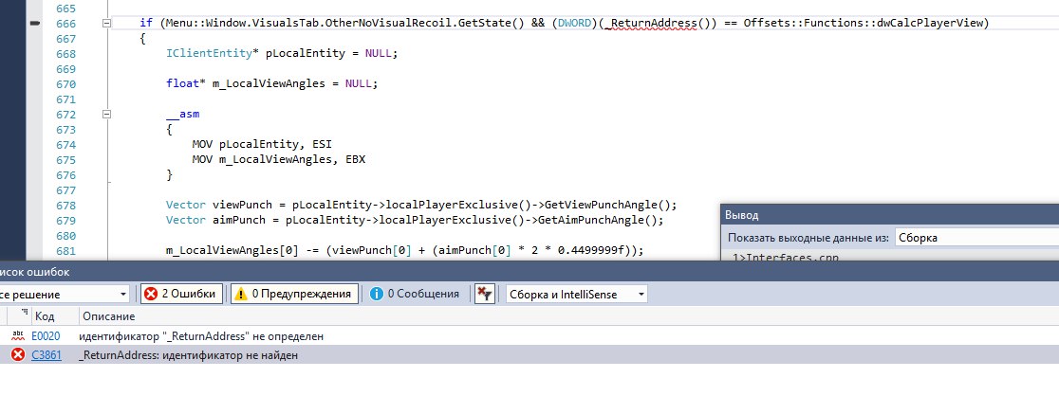
Task: Click the red error icon on C3861 row
Action: click(x=18, y=354)
